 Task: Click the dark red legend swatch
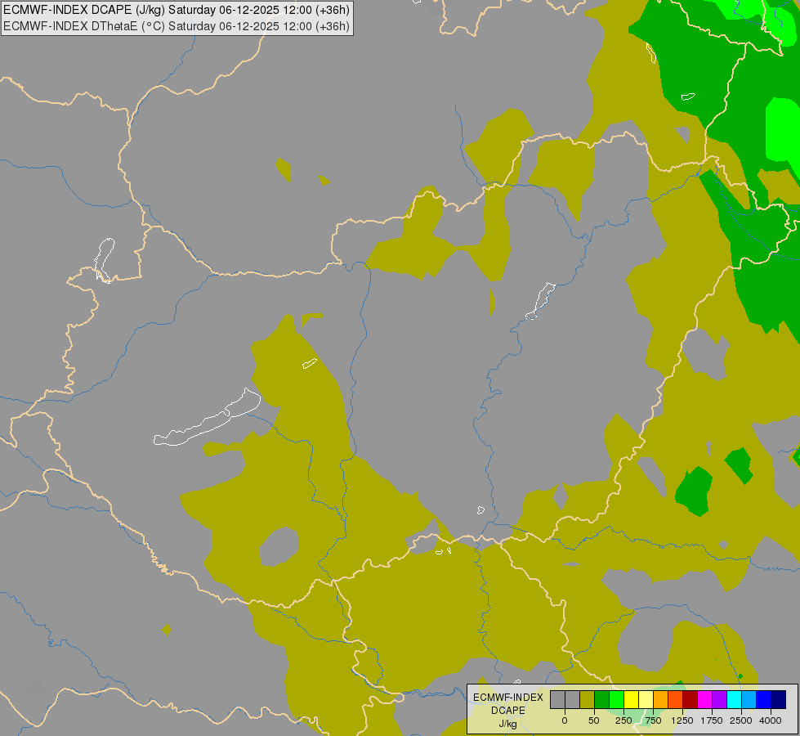[691, 700]
